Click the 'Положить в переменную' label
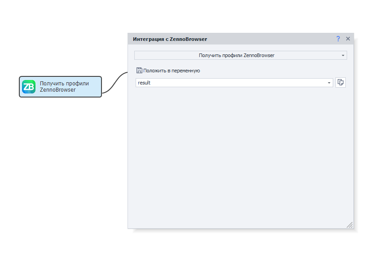379x253 pixels. (172, 71)
